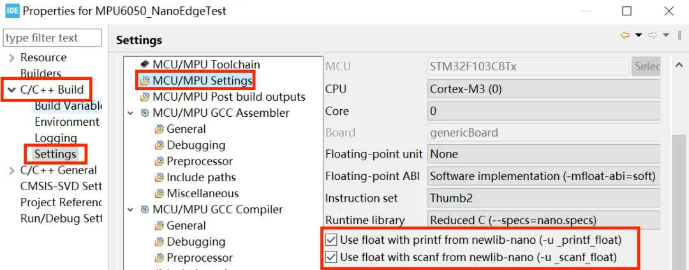The image size is (689, 270).
Task: Open the Floating-point ABI dropdown
Action: (x=544, y=176)
